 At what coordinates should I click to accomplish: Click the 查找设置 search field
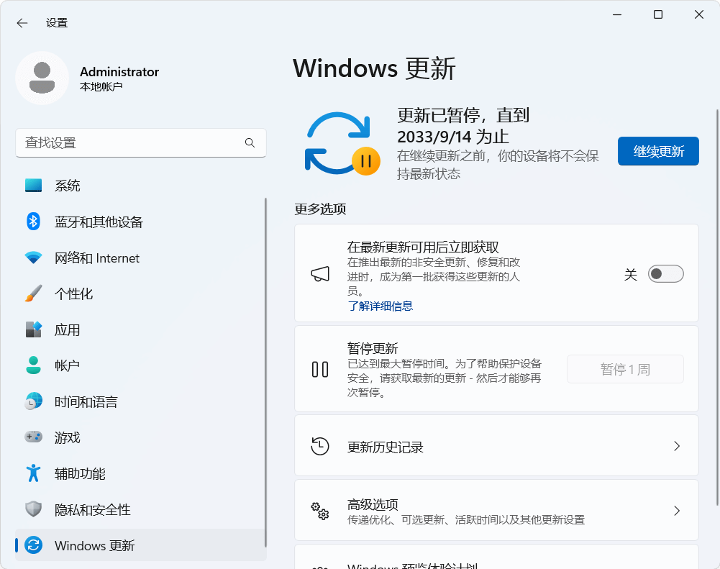140,143
